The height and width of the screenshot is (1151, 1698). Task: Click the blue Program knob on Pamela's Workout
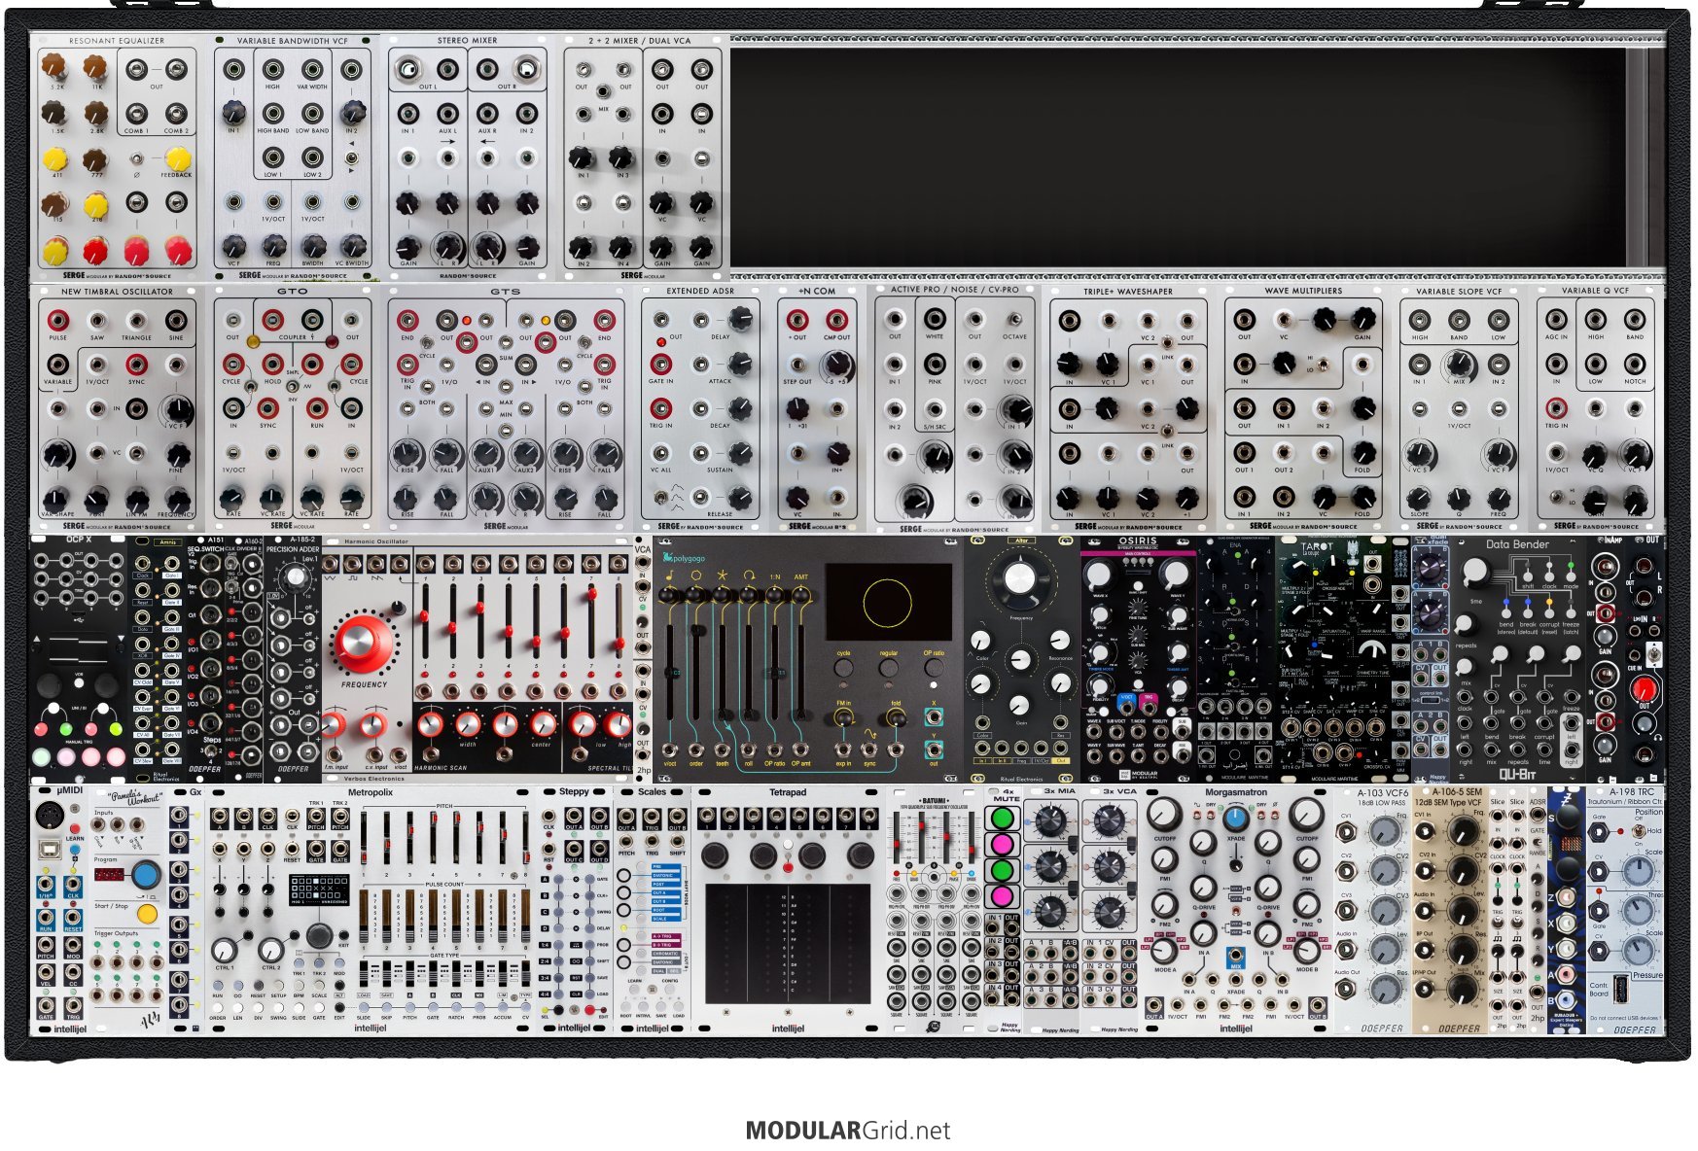coord(146,875)
